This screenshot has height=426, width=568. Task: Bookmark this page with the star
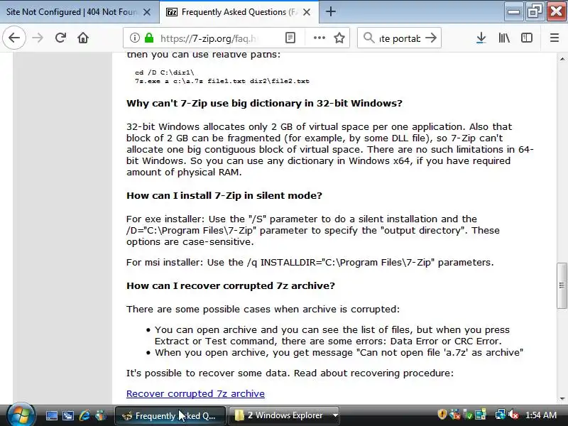[x=339, y=38]
